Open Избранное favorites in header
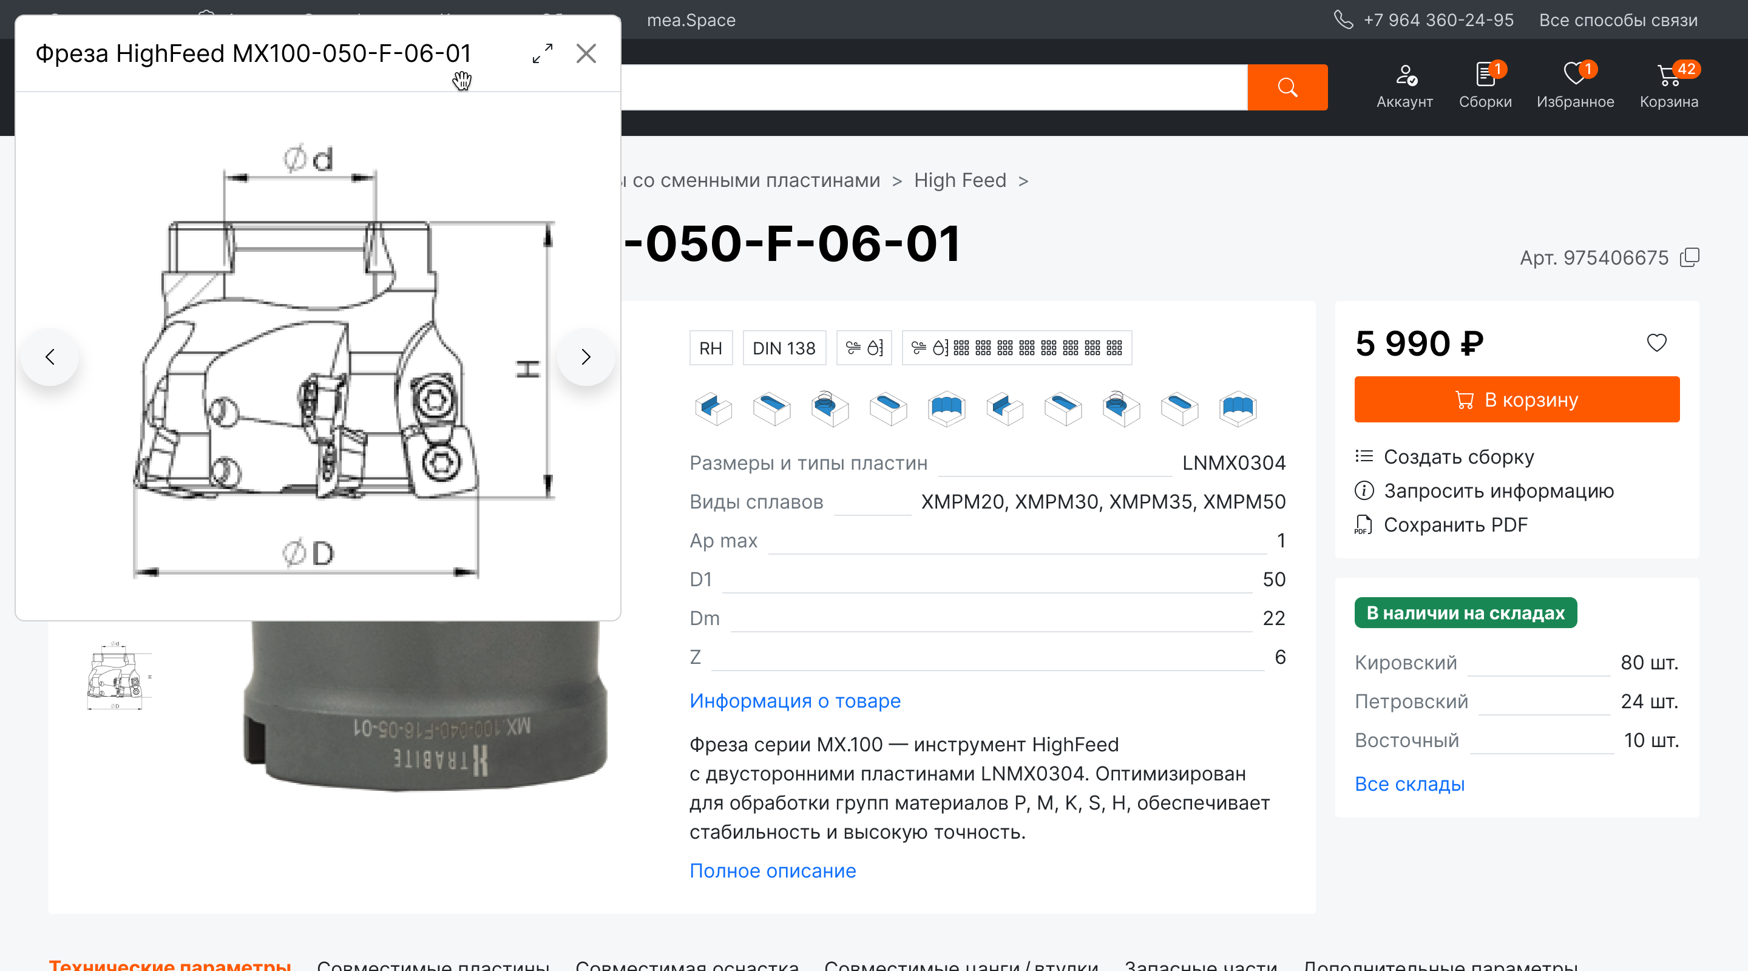Viewport: 1748px width, 971px height. (1574, 86)
